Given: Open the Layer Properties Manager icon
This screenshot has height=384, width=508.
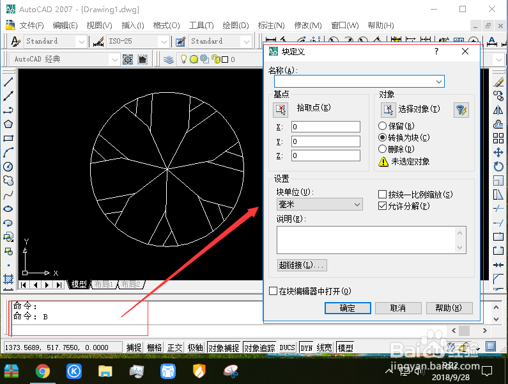Looking at the screenshot, I should click(x=169, y=60).
